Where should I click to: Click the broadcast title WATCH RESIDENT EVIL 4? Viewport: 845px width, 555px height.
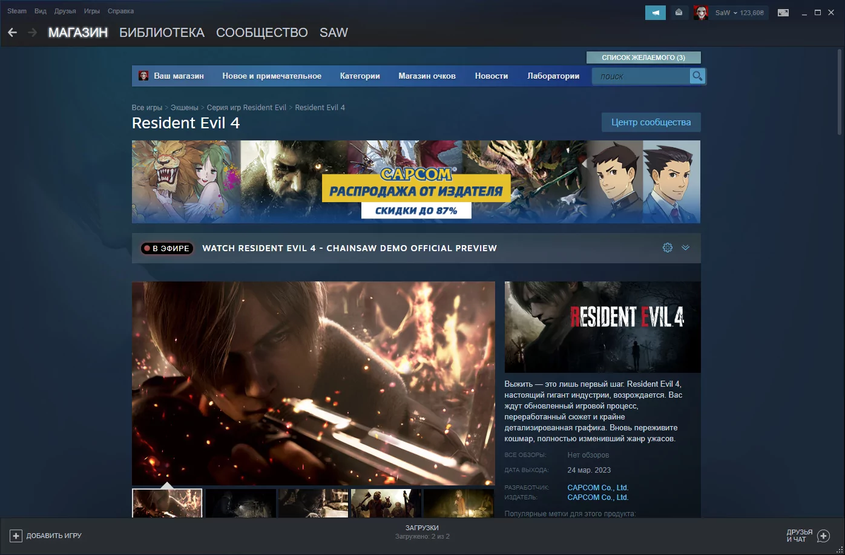coord(349,248)
